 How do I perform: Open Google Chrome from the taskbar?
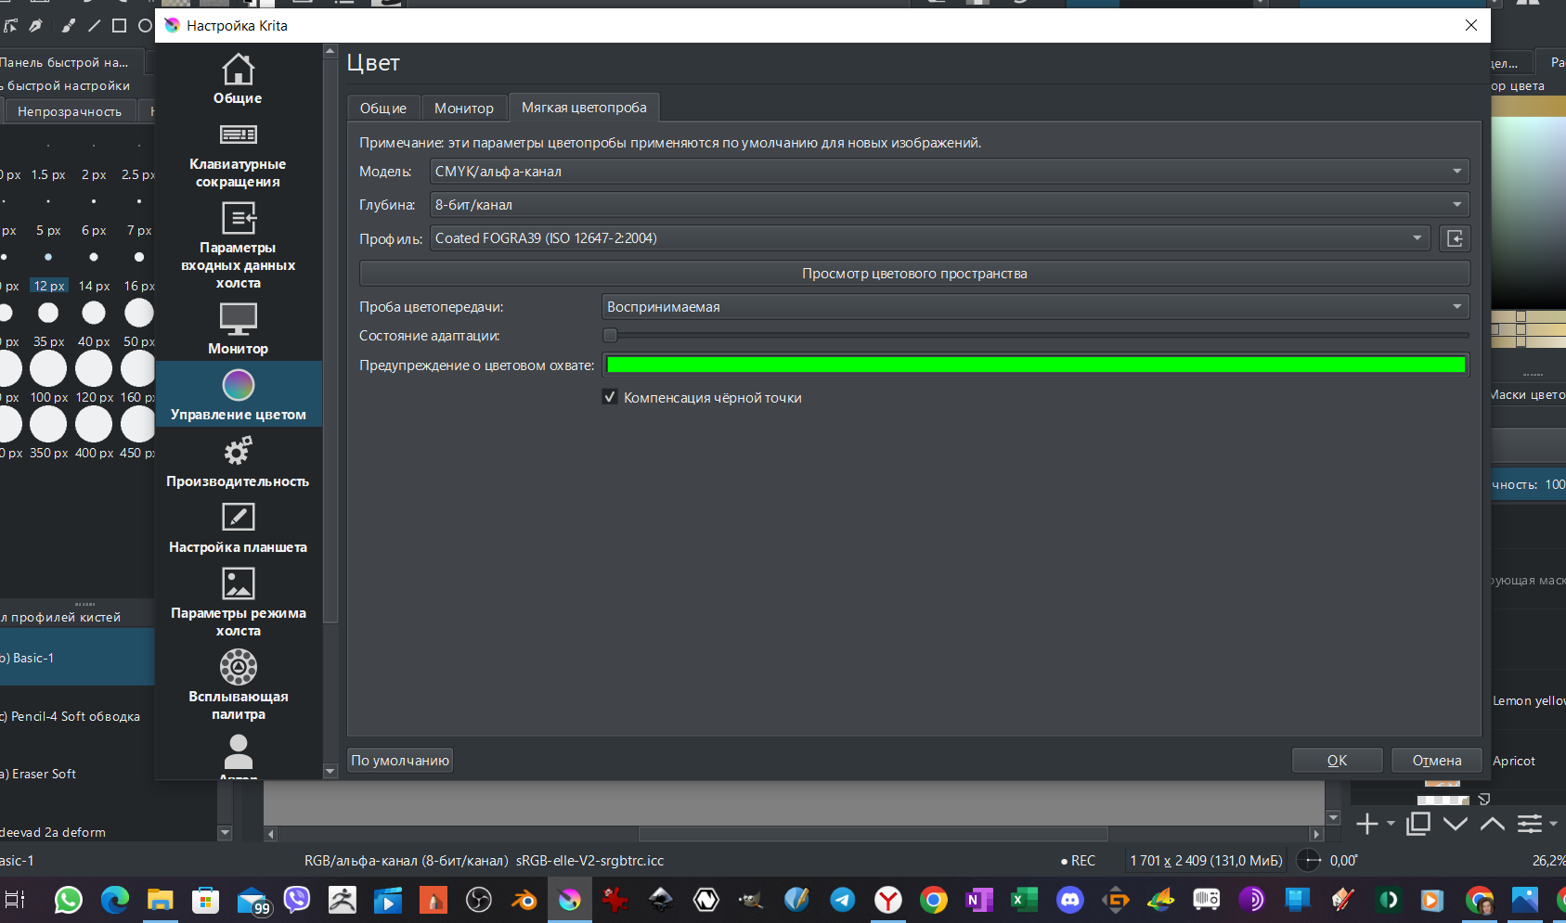tap(933, 900)
